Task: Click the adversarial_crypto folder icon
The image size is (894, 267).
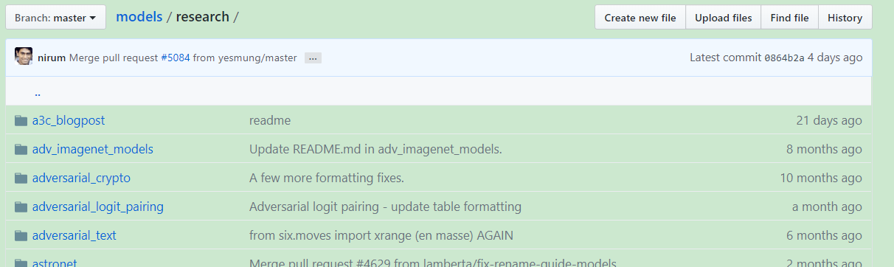Action: coord(21,178)
